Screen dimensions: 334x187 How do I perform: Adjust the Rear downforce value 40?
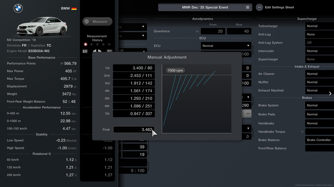click(239, 31)
